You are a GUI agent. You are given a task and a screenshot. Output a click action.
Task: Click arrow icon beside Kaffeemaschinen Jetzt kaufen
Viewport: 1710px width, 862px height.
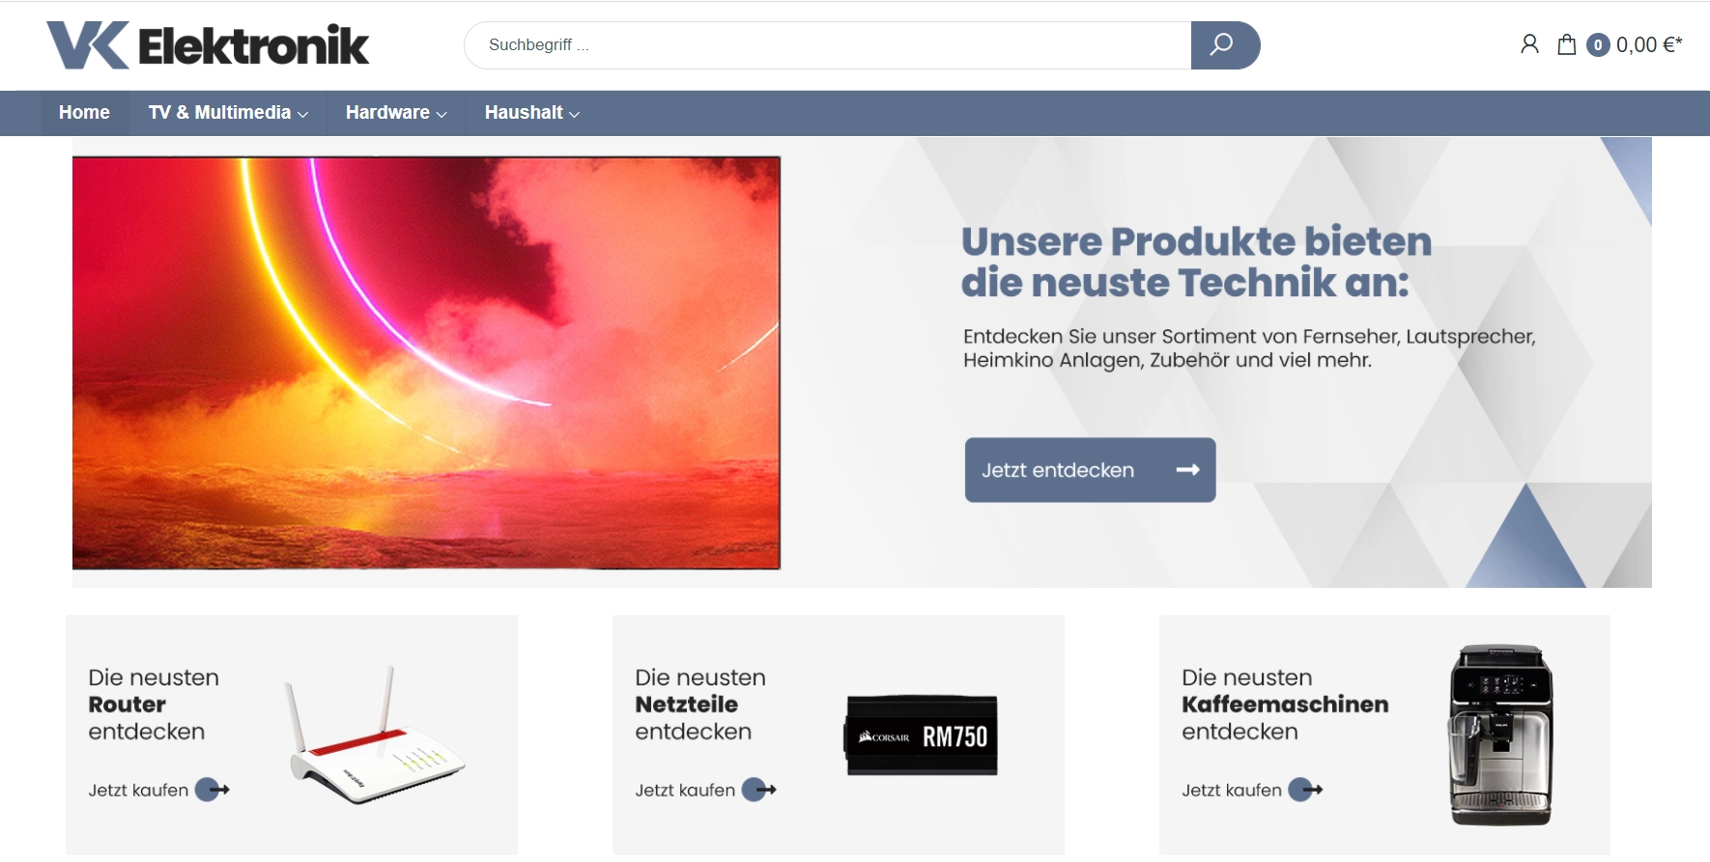pyautogui.click(x=1306, y=790)
